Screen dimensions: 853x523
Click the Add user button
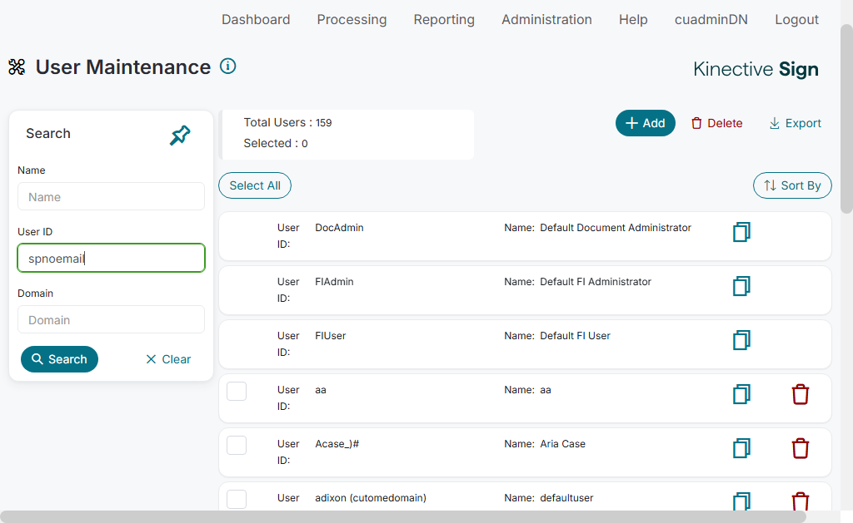click(645, 123)
